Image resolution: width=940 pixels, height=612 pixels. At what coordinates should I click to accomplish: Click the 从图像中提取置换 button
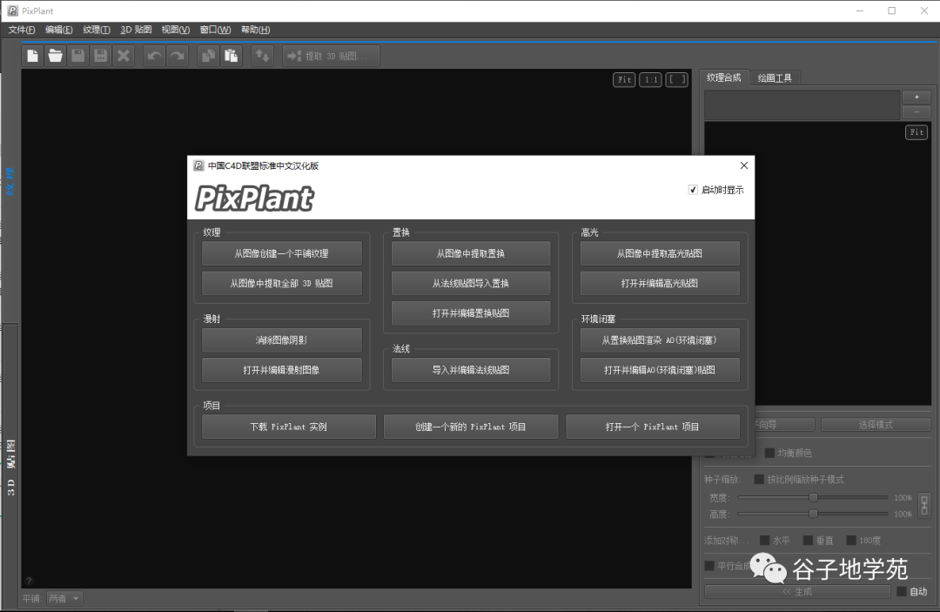471,253
